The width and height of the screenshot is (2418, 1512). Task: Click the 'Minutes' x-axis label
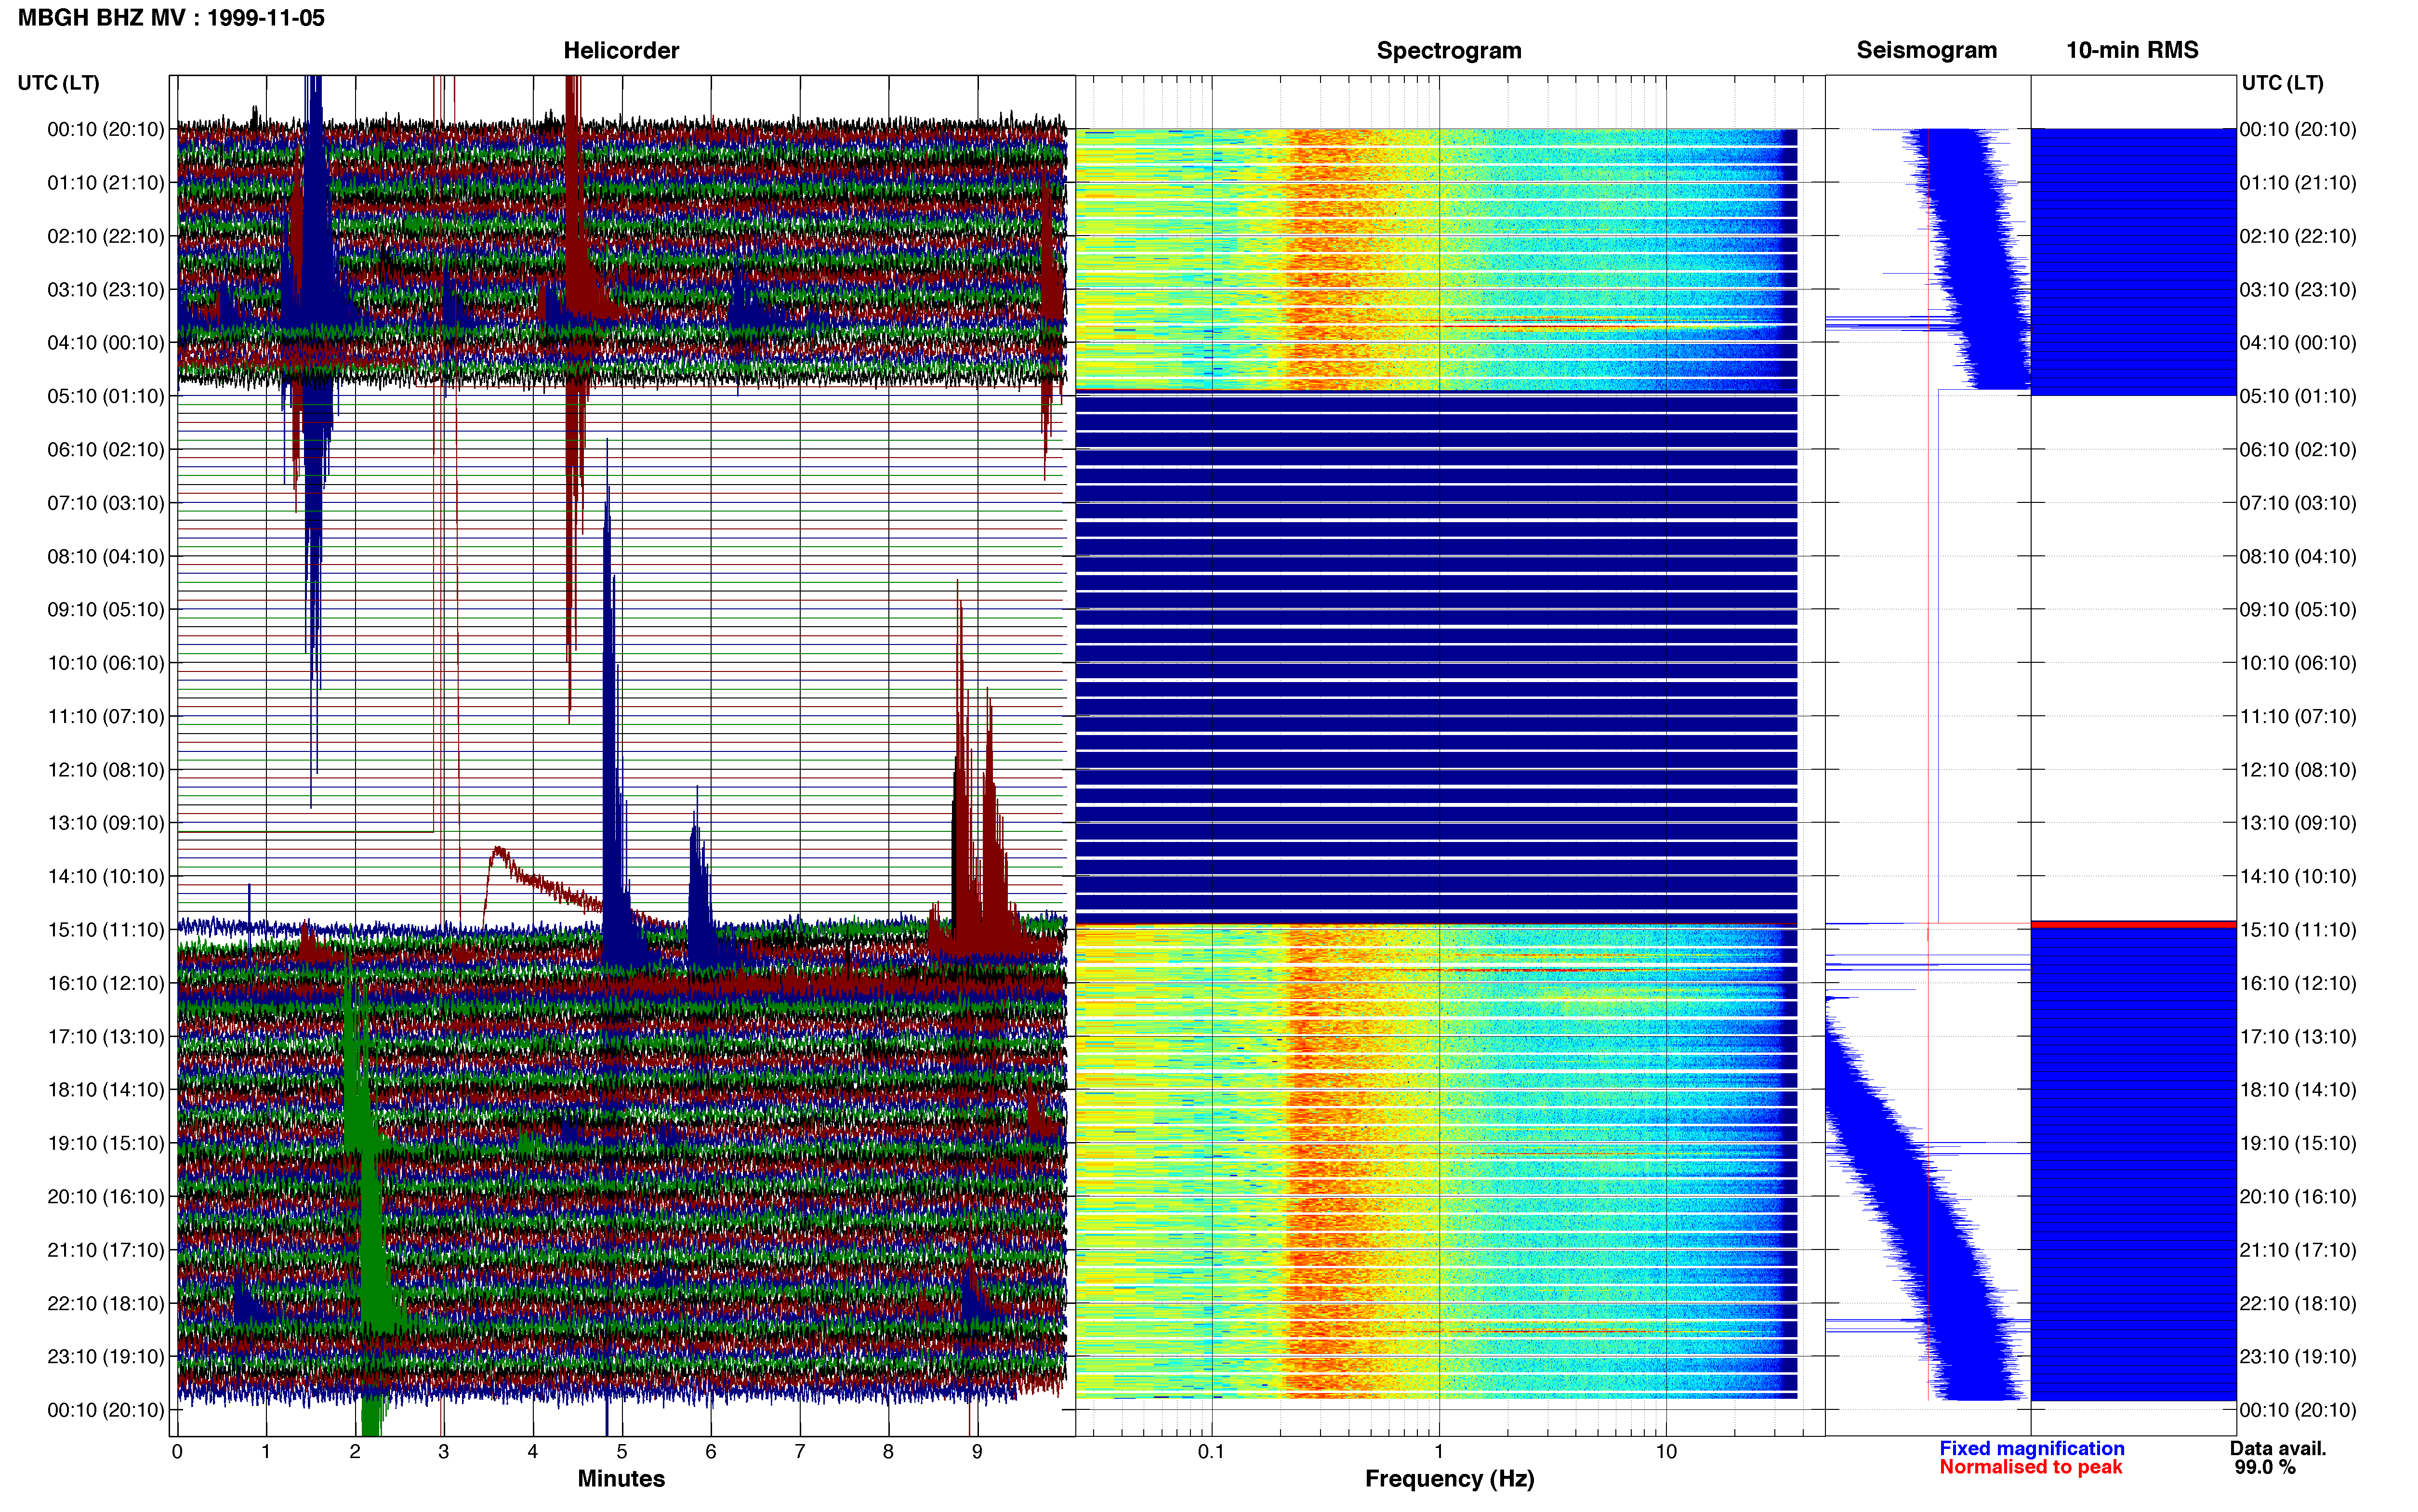pyautogui.click(x=621, y=1478)
